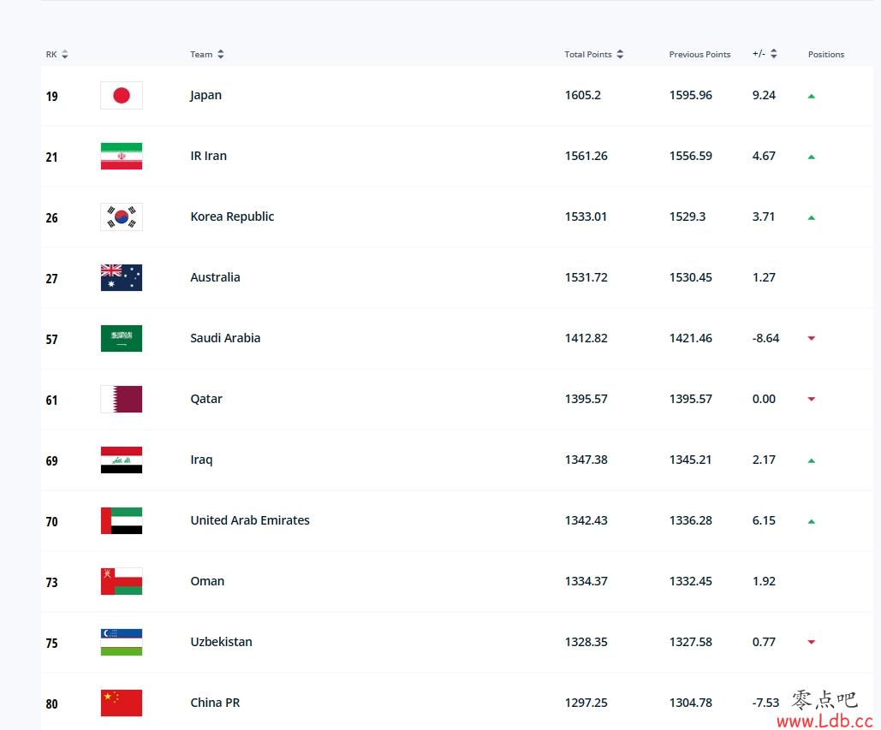The width and height of the screenshot is (881, 730).
Task: Sort by Total Points arrows
Action: [x=620, y=54]
